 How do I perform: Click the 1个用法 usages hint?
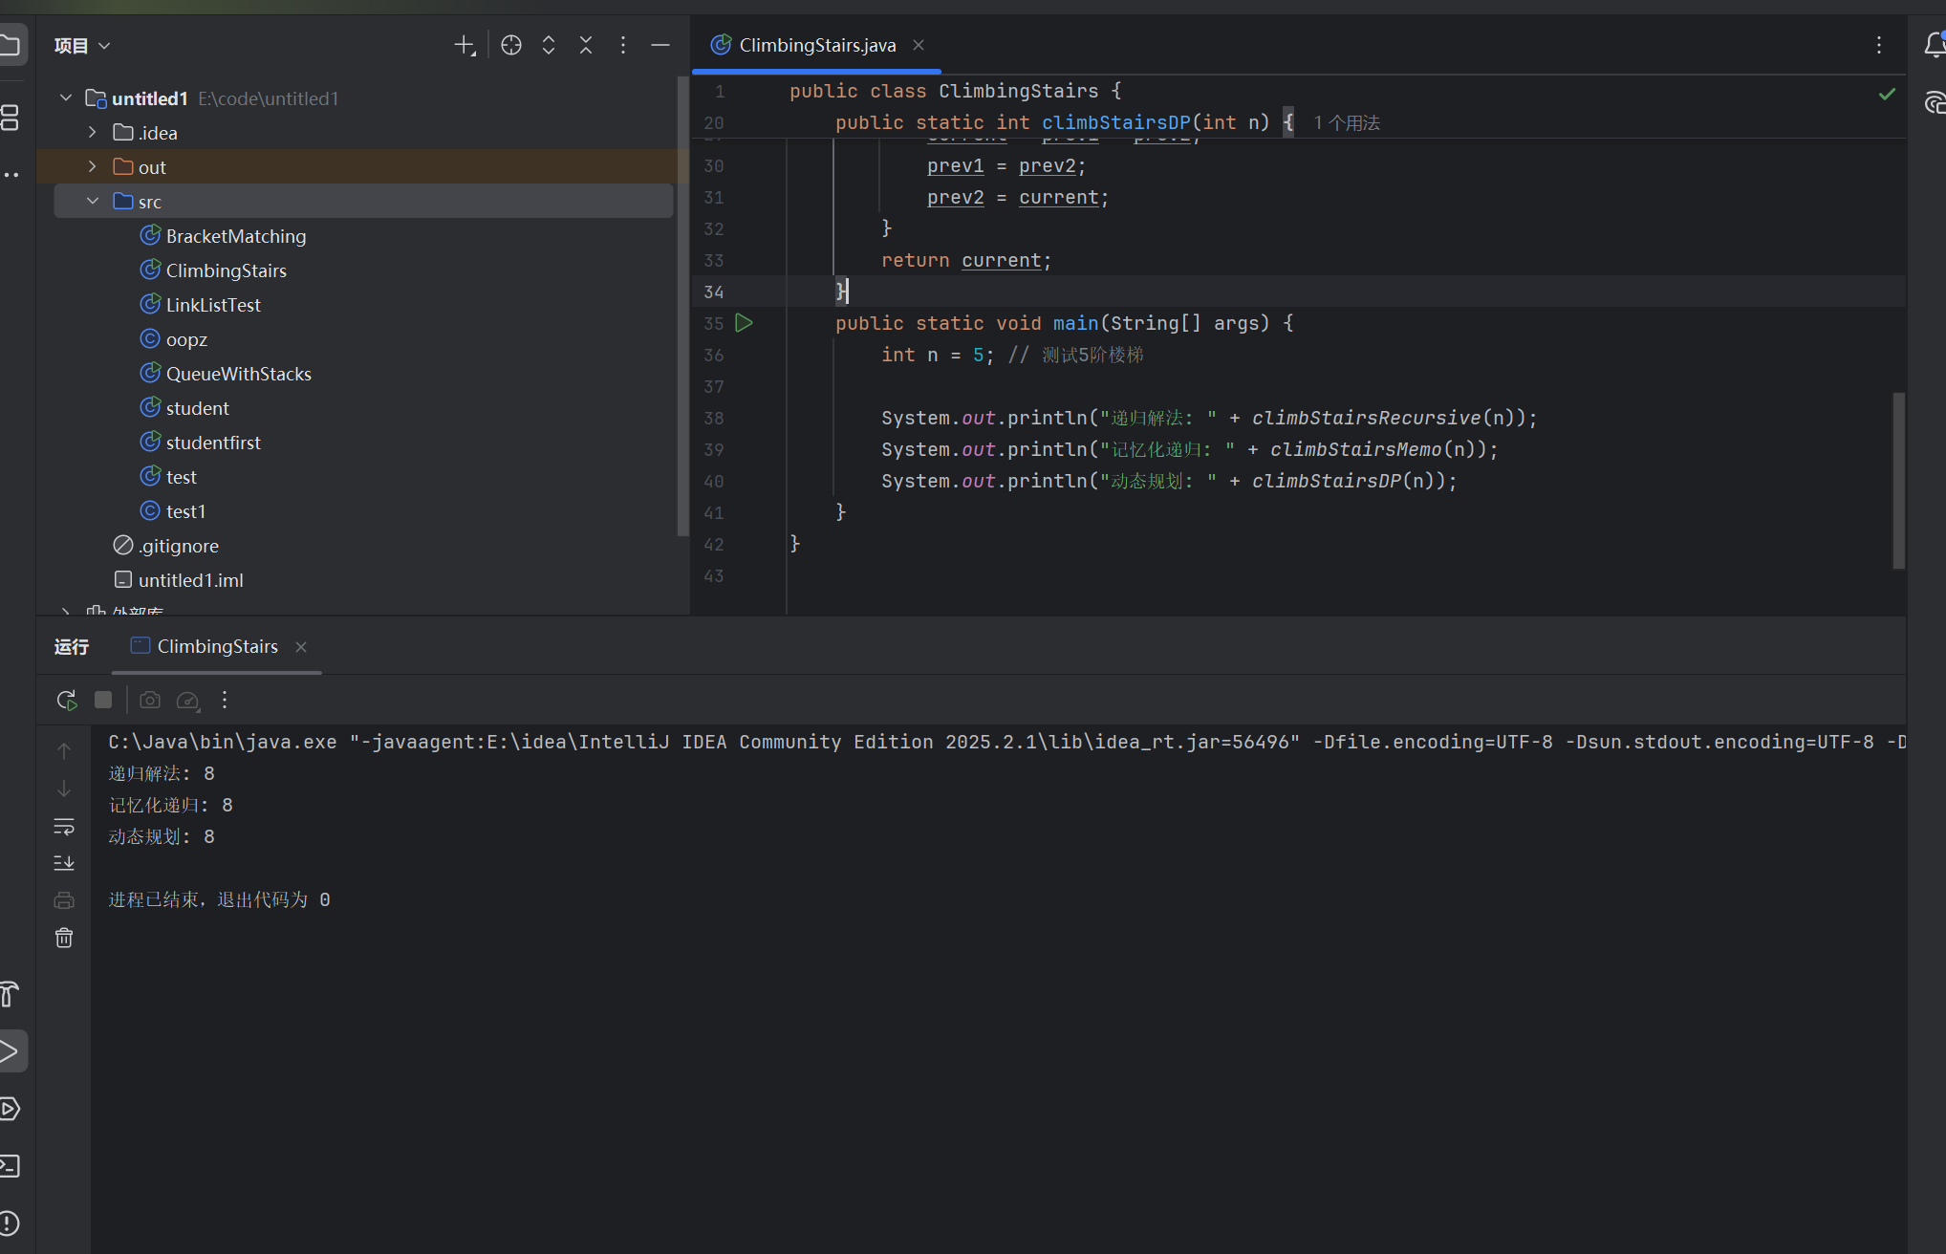coord(1347,123)
